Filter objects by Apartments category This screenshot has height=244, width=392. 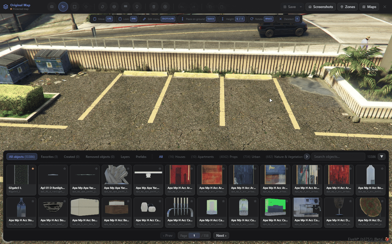[202, 157]
